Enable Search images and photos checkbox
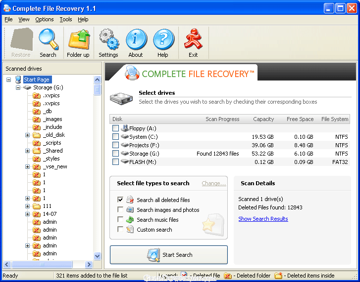The width and height of the screenshot is (360, 282). (x=120, y=209)
